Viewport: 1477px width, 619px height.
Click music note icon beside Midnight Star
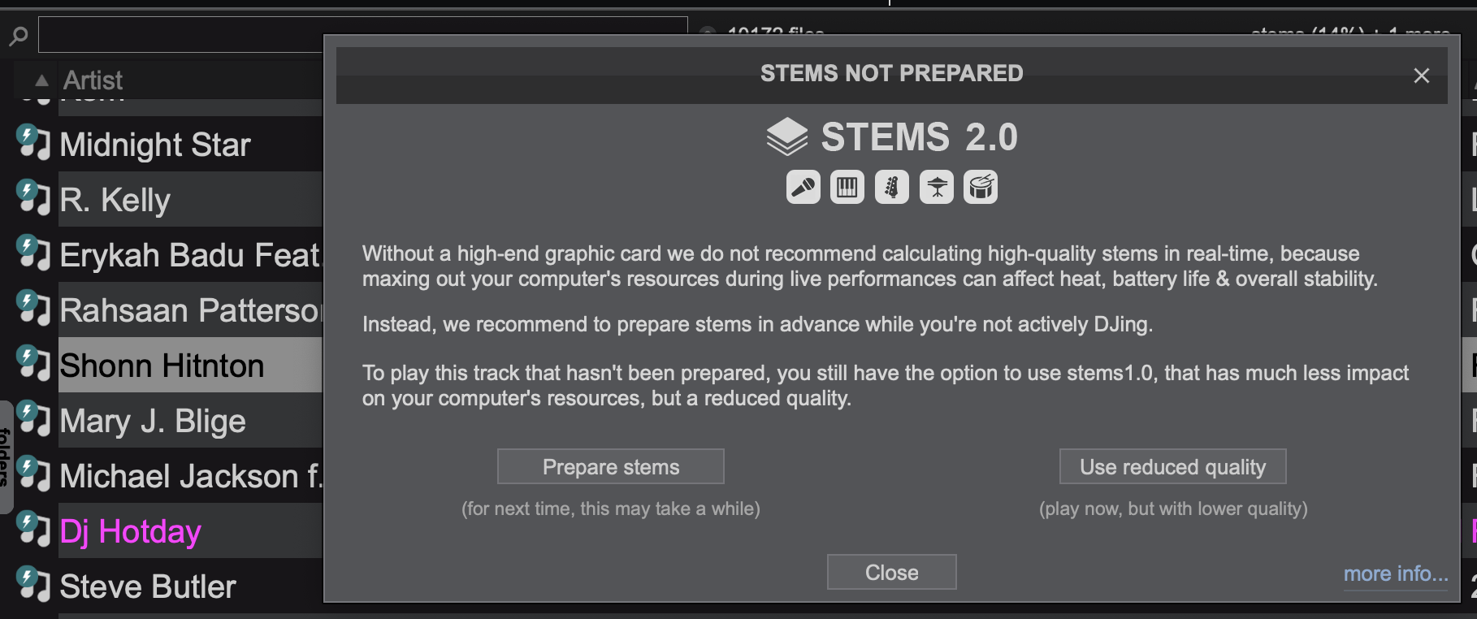click(33, 143)
